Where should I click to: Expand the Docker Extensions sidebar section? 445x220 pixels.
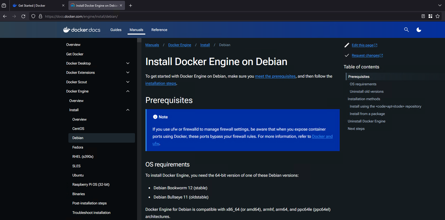[128, 72]
